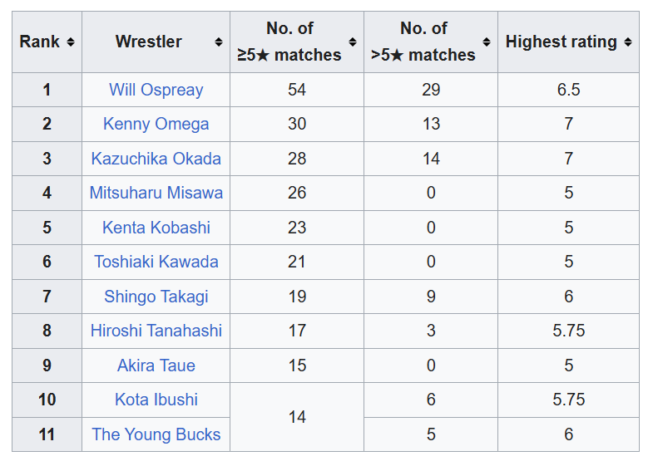
Task: Open Kenta Kobashi link
Action: [x=156, y=228]
